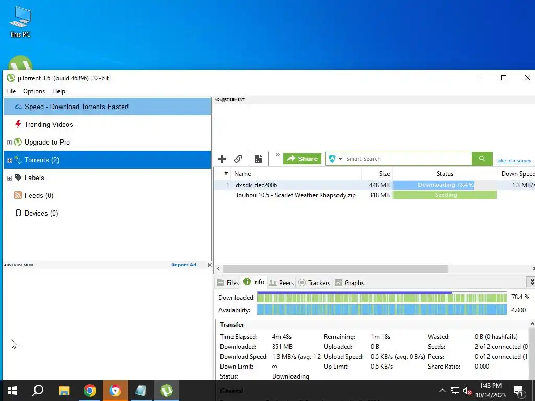Open Google Chrome from the taskbar
The height and width of the screenshot is (401, 535).
(90, 391)
